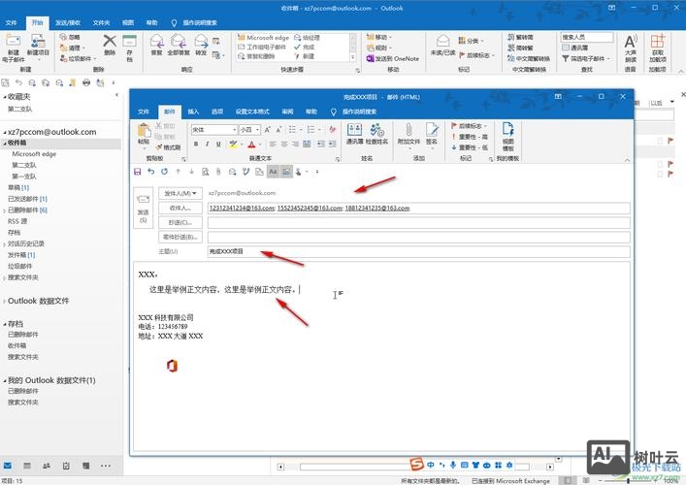Toggle 重要性 - 高 high importance flag
Viewport: 686px width, 485px height.
coord(474,136)
